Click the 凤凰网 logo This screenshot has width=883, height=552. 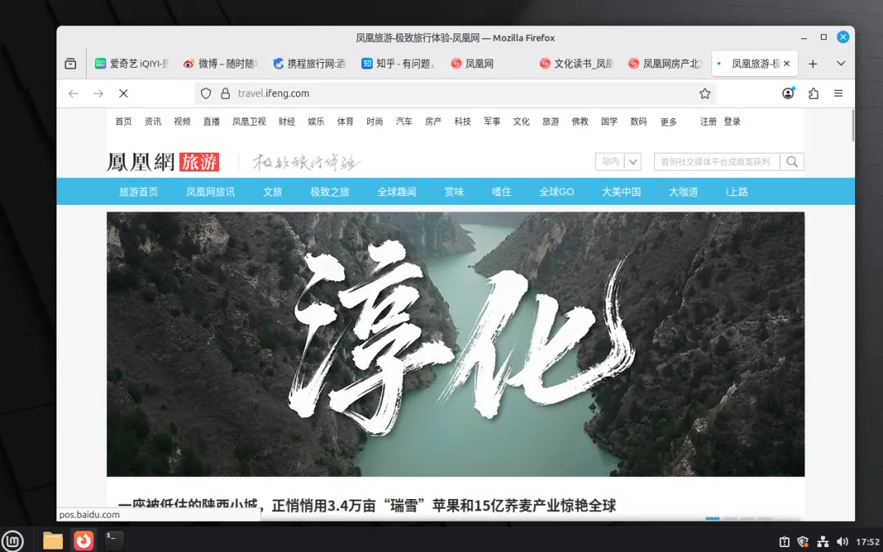click(141, 162)
